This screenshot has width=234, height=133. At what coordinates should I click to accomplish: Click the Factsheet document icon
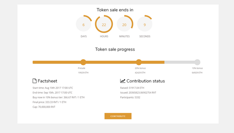(34, 81)
